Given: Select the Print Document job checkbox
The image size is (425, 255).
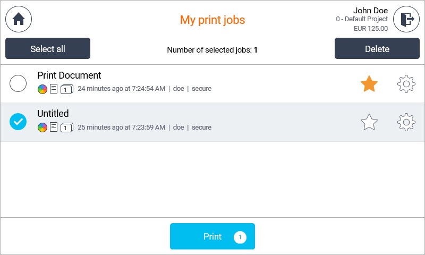Looking at the screenshot, I should click(x=18, y=83).
